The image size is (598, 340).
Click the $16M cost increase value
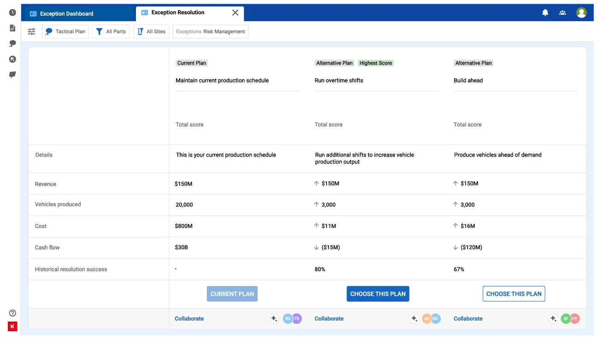(468, 226)
